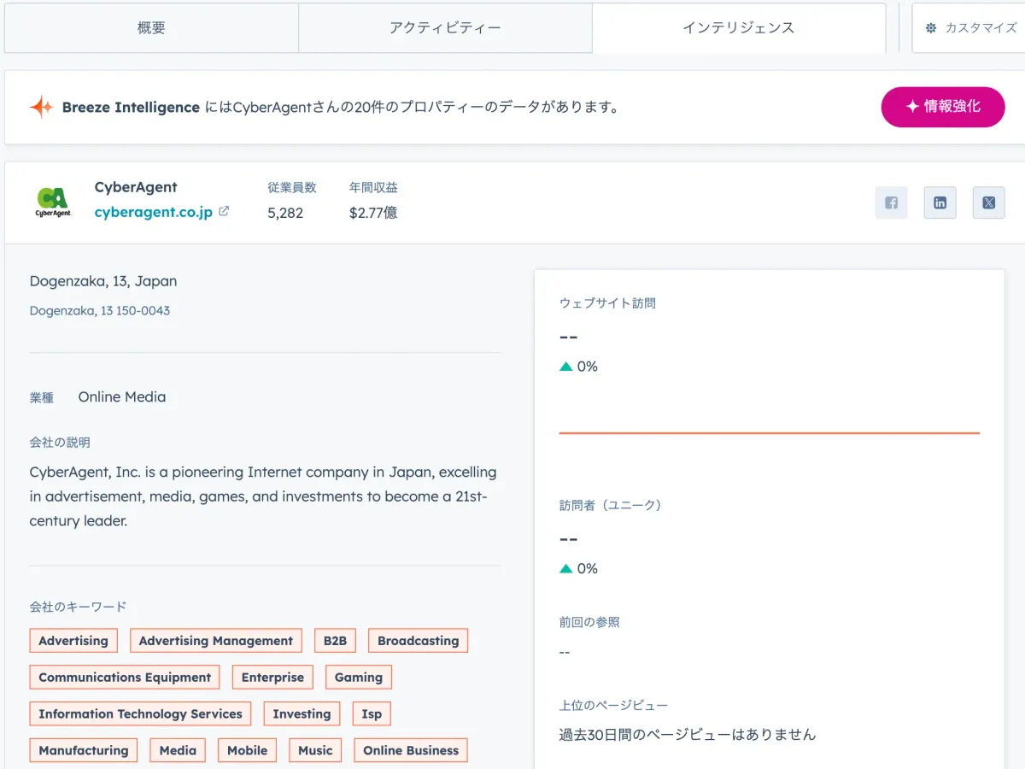Expand the ウェブサイト訪問 statistics panel
The image size is (1025, 769).
(x=607, y=302)
